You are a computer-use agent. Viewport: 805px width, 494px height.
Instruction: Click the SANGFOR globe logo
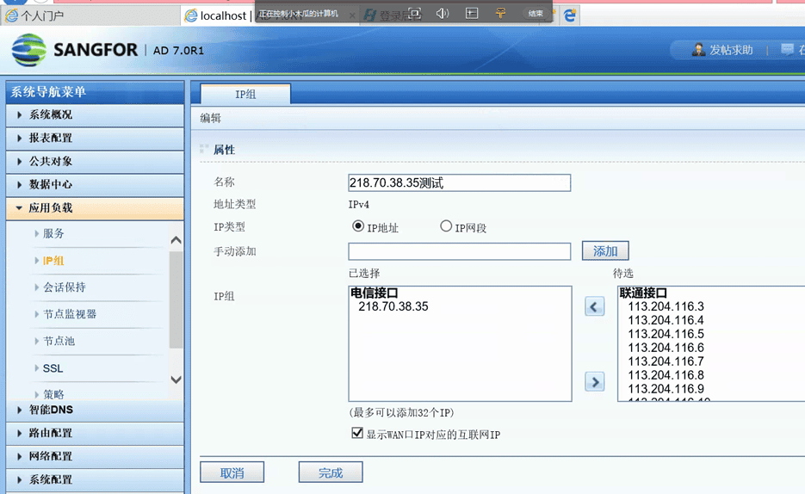pos(28,50)
